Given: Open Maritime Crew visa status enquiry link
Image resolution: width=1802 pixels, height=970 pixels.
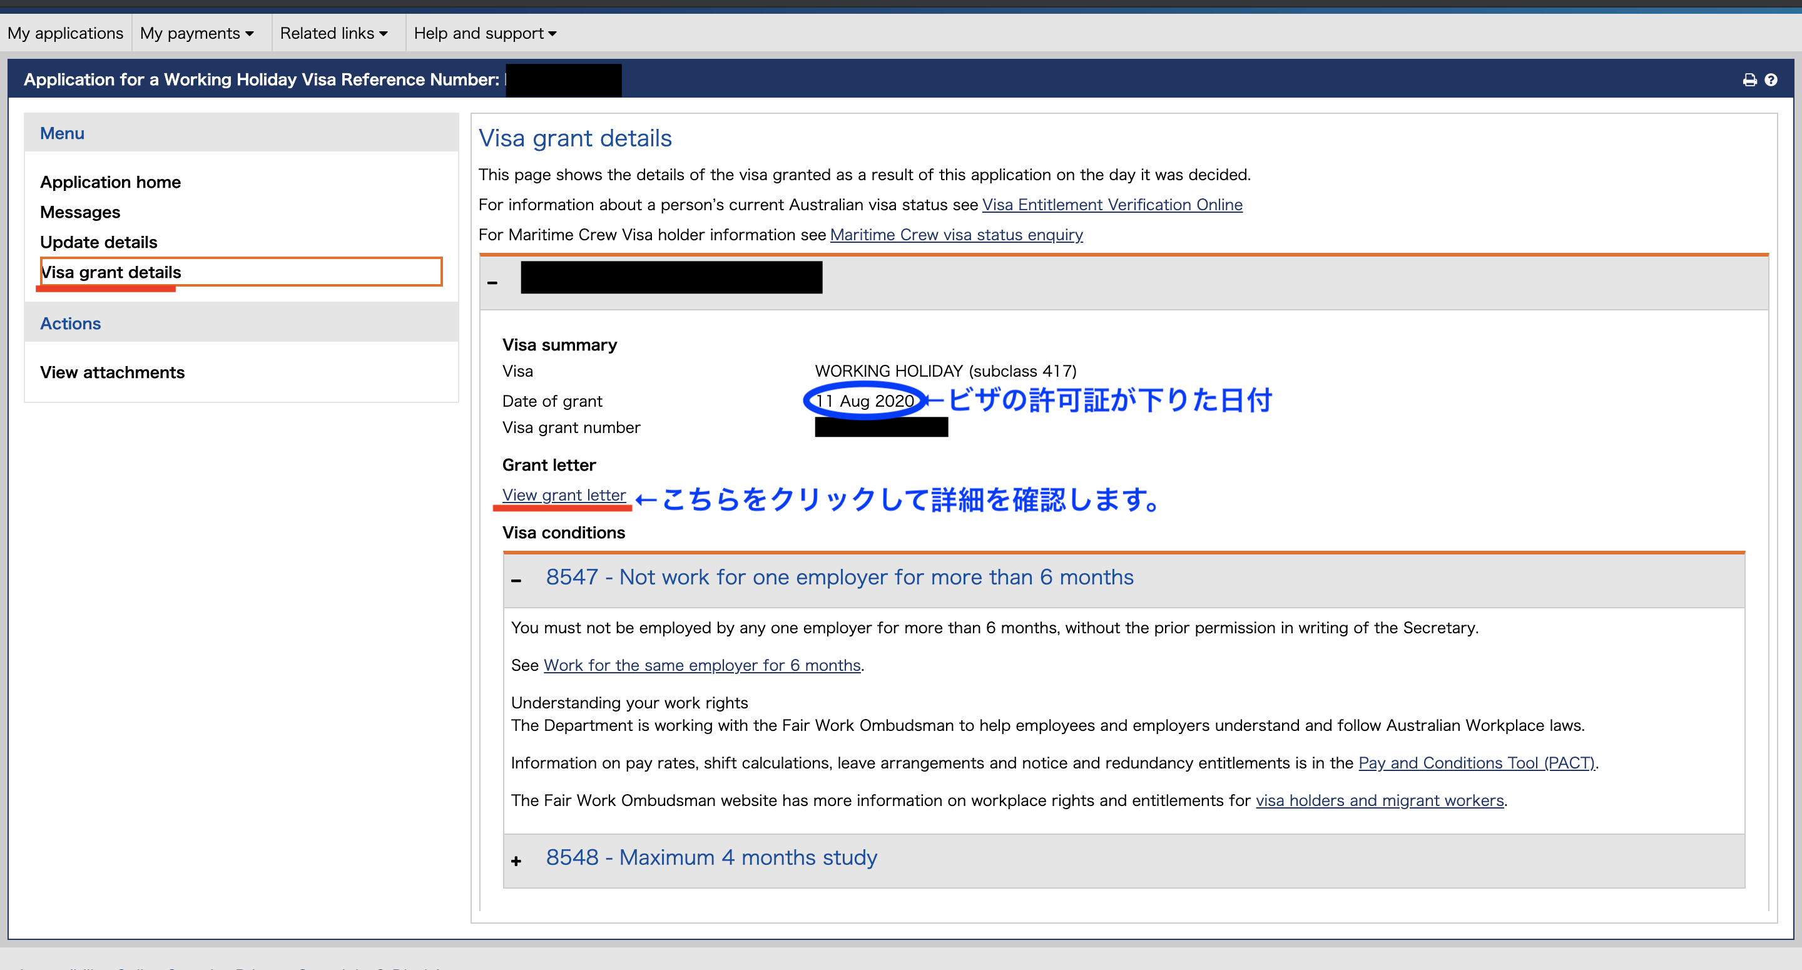Looking at the screenshot, I should 955,235.
